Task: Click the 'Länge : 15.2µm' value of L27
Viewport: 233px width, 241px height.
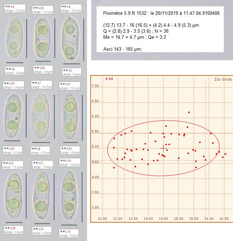Action: pyautogui.click(x=13, y=167)
